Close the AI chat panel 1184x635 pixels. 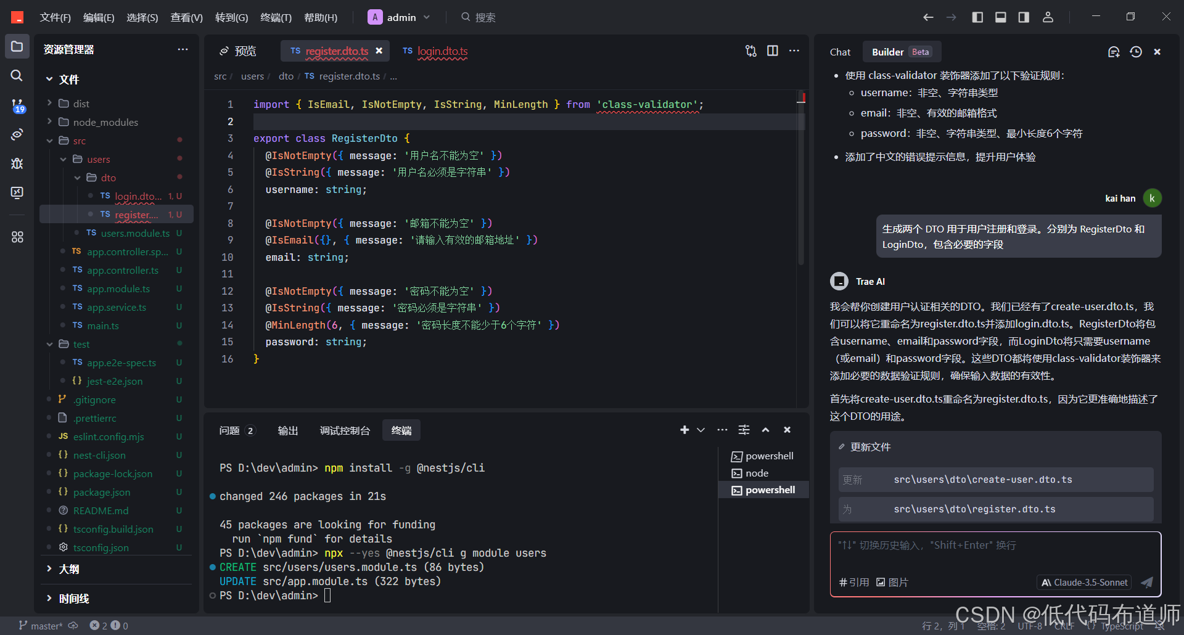click(1157, 52)
